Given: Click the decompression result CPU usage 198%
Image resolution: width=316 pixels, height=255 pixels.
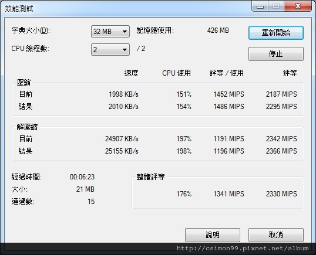Looking at the screenshot, I should coord(184,151).
